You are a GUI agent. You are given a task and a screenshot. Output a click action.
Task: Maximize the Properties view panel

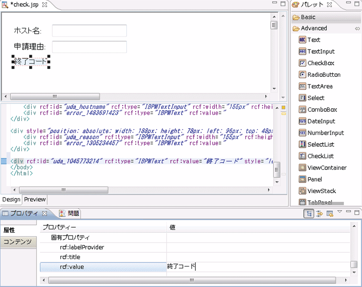click(357, 212)
